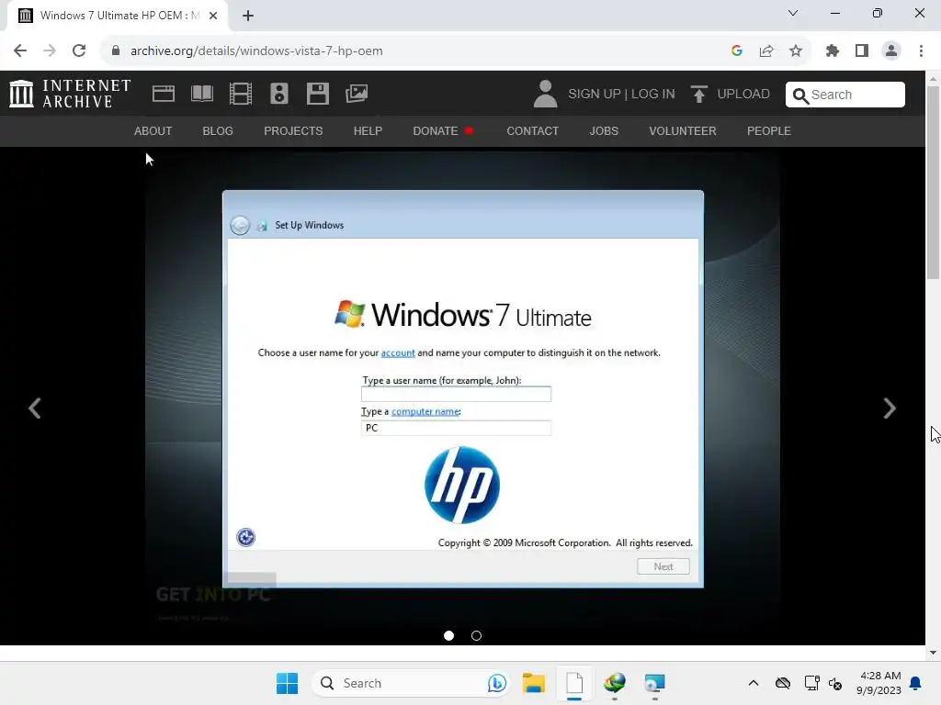Close the Windows 7 Ultimate HP OEM tab

[213, 16]
